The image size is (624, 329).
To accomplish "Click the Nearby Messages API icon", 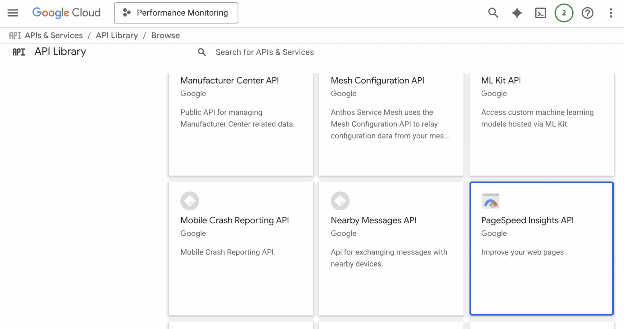I will coord(340,201).
